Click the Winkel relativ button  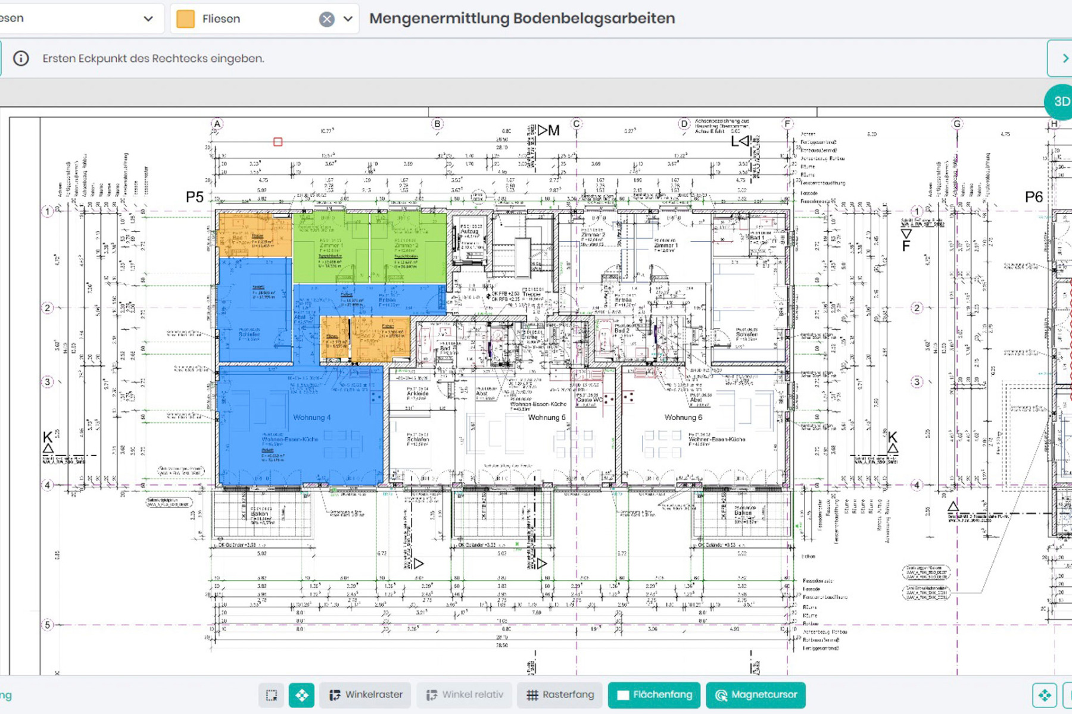click(464, 694)
